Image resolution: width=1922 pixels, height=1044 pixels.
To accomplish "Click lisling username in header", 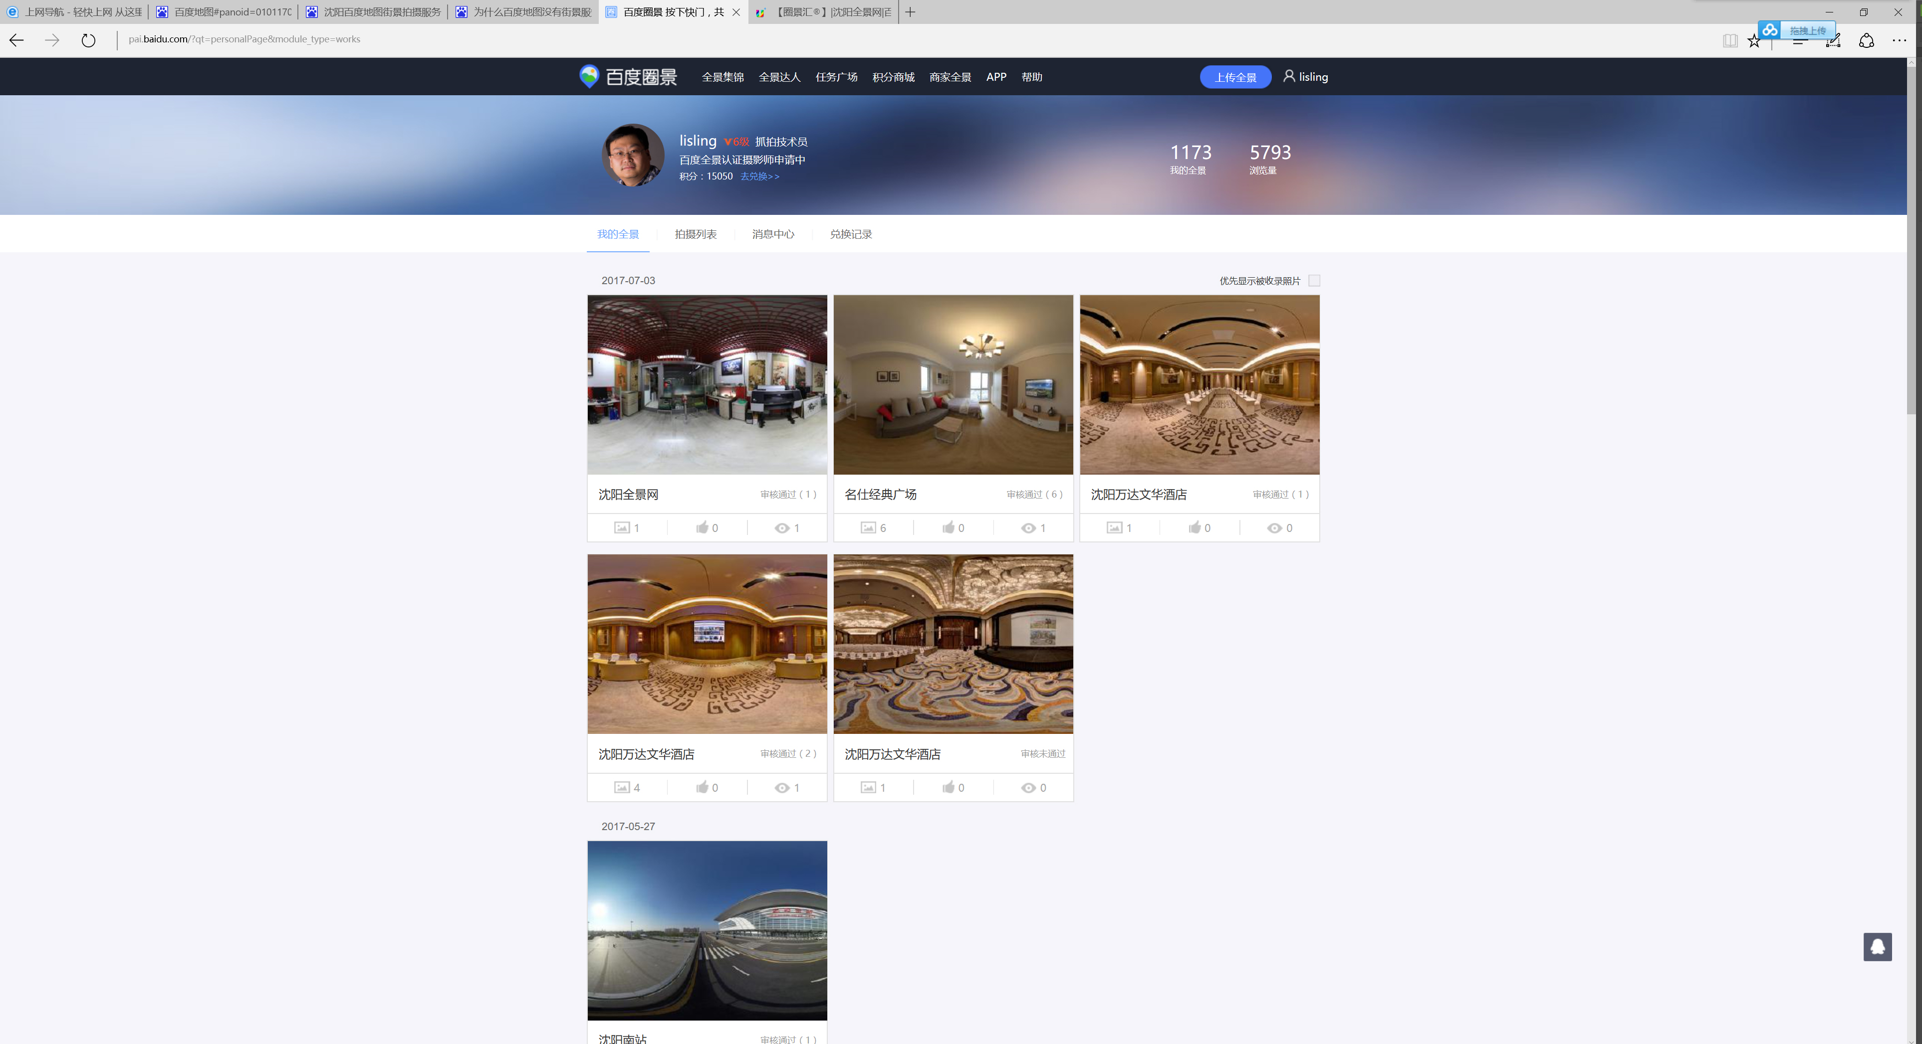I will coord(1313,77).
